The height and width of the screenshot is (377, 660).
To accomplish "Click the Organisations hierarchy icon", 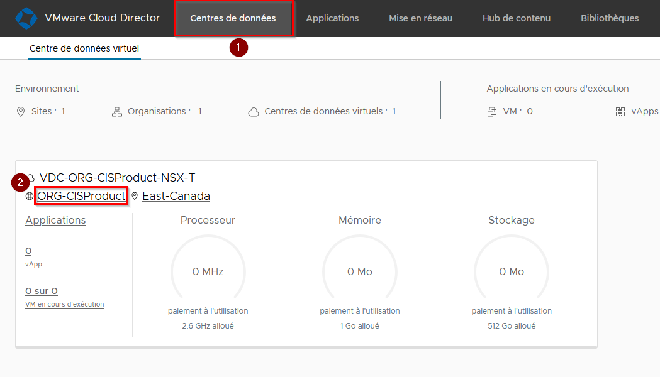I will tap(116, 112).
